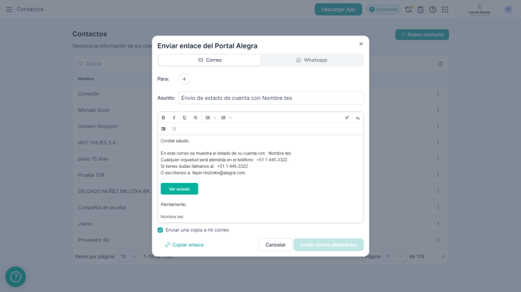Toggle italic formatting in the editor
The height and width of the screenshot is (292, 521).
[173, 118]
